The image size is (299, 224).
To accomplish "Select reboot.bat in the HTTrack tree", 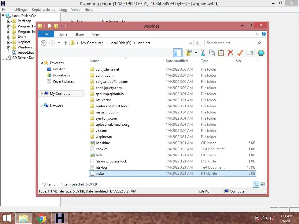I will 26,52.
